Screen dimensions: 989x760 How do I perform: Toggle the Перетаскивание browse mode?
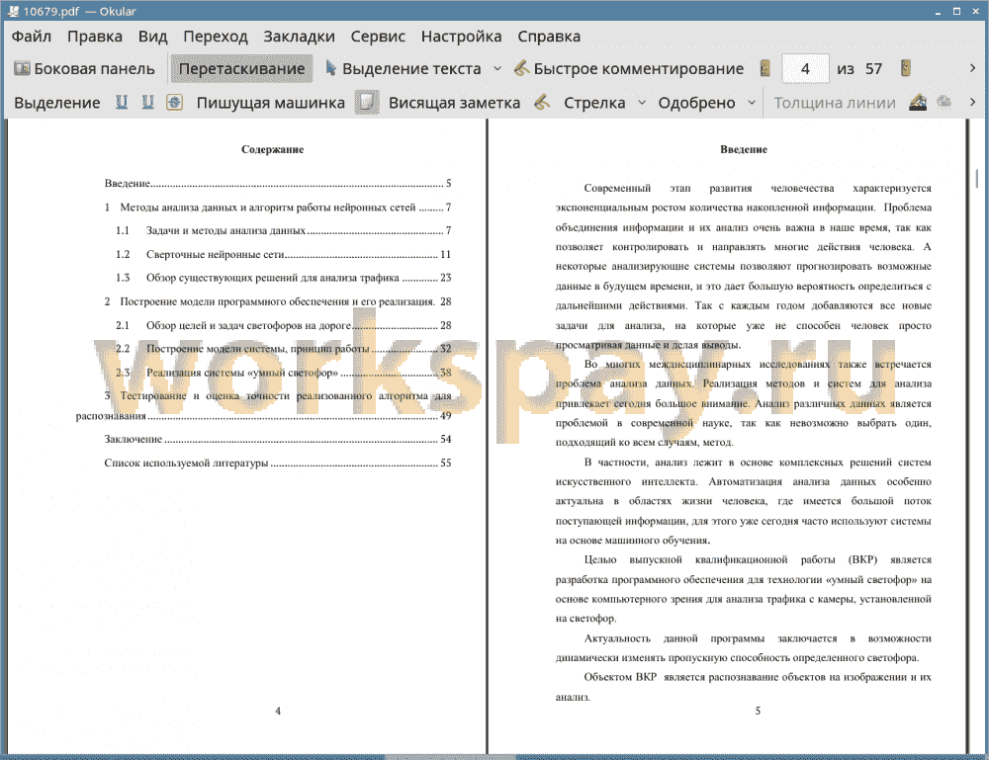tap(241, 69)
